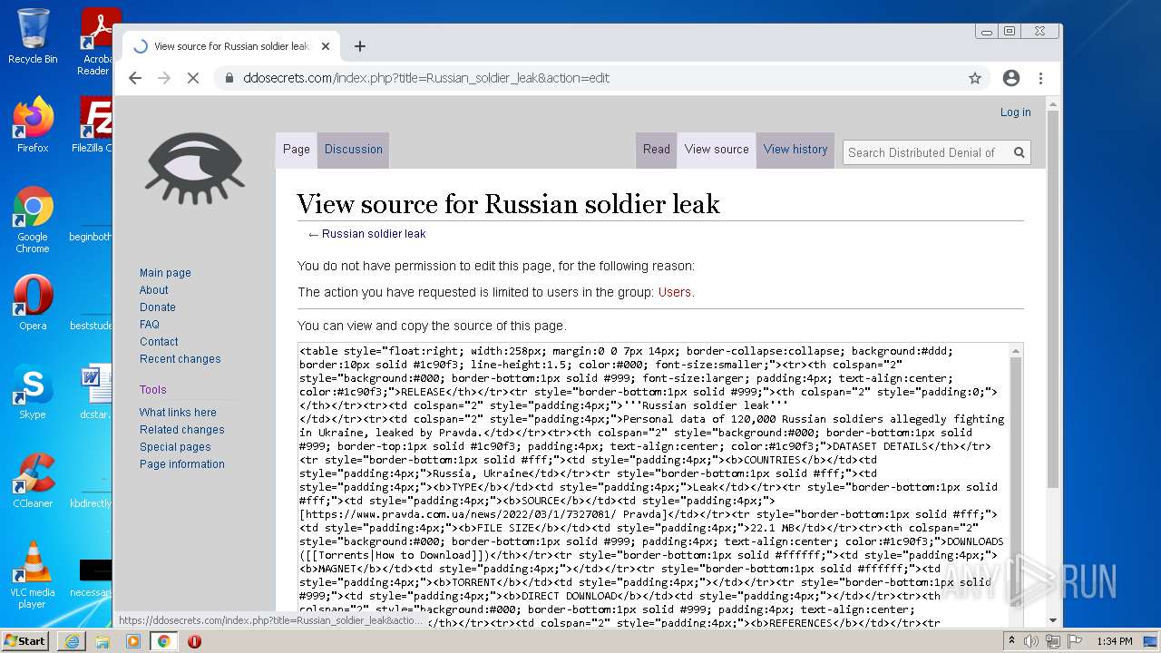Open Skype desktop icon

pos(33,392)
